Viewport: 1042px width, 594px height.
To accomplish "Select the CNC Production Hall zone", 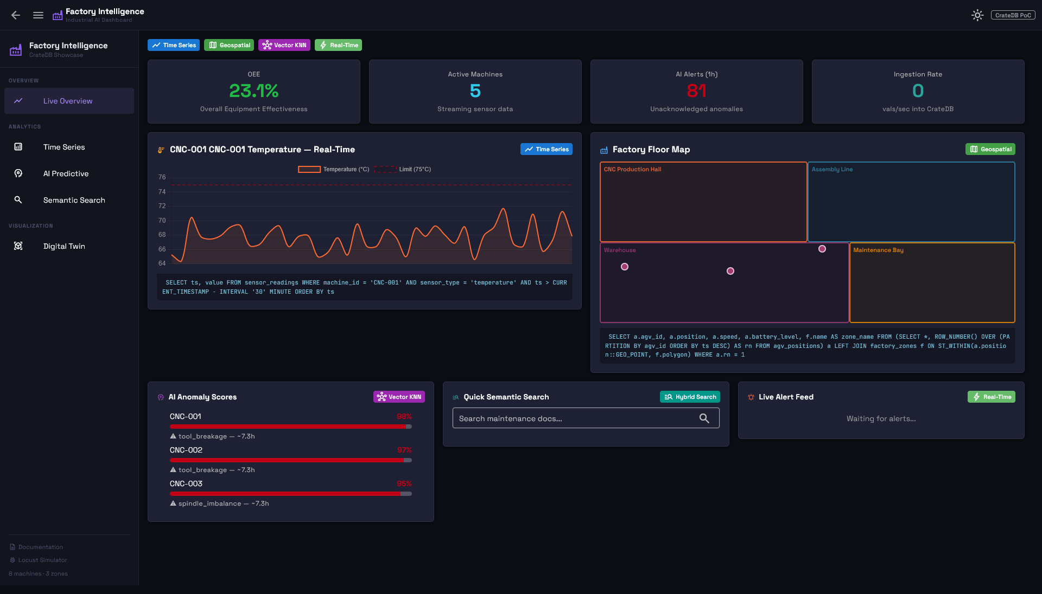I will [x=703, y=202].
